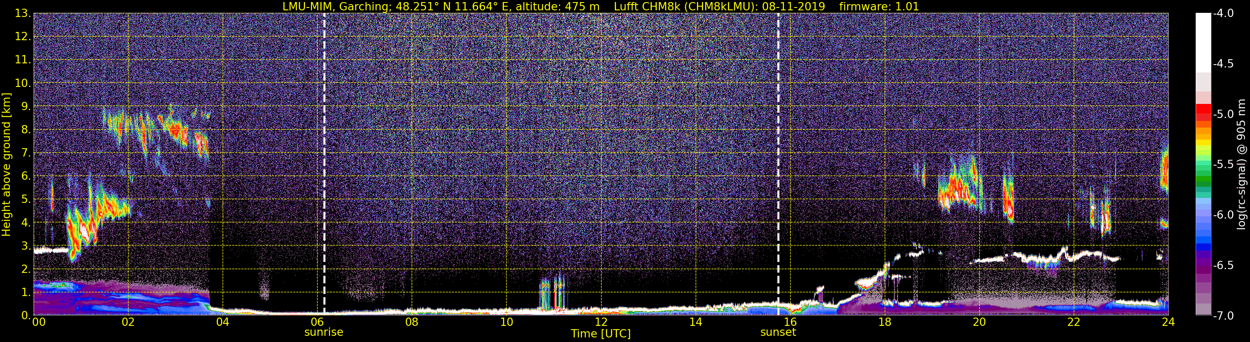The height and width of the screenshot is (342, 1250).
Task: Click the '18' time axis tick label
Action: coord(885,322)
